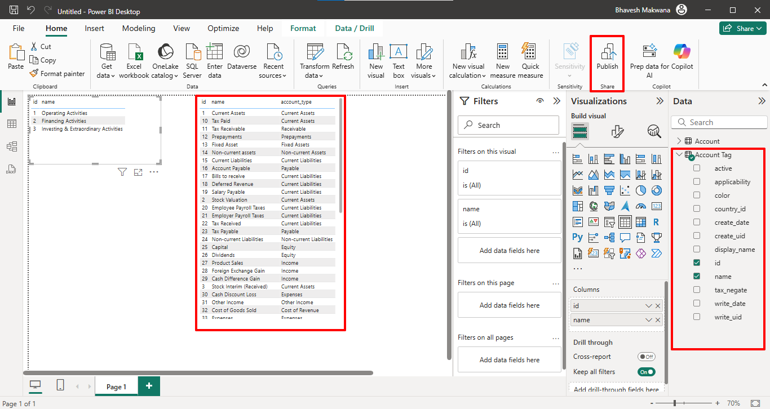The image size is (770, 409).
Task: Remove the name field from Columns
Action: [x=658, y=321]
